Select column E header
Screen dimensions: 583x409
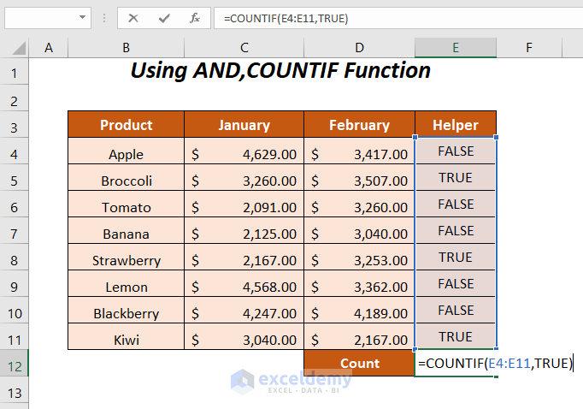[x=456, y=48]
